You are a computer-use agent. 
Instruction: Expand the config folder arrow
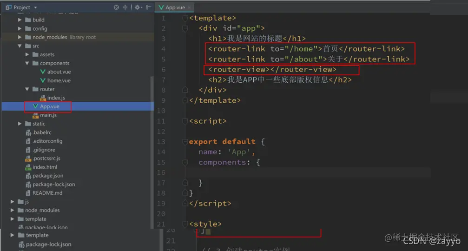point(20,28)
